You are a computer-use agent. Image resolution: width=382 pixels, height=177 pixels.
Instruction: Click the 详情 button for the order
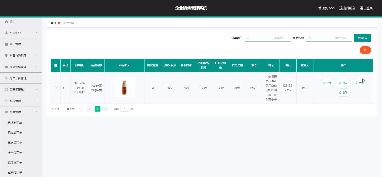pyautogui.click(x=327, y=83)
